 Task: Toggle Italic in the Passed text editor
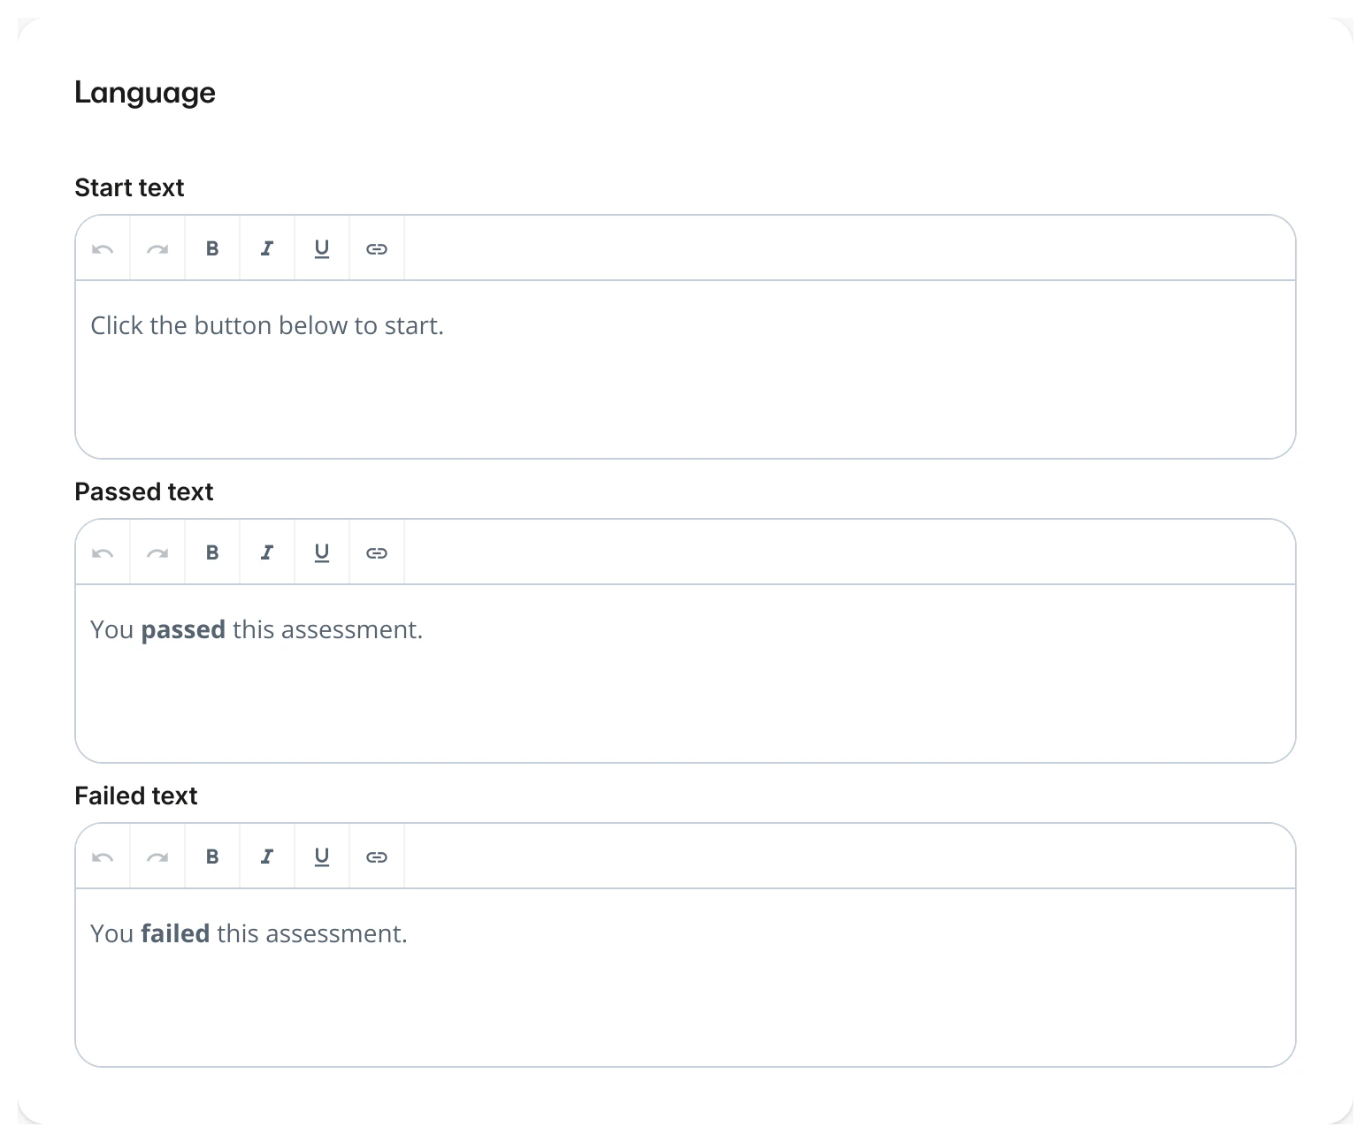[x=266, y=552]
